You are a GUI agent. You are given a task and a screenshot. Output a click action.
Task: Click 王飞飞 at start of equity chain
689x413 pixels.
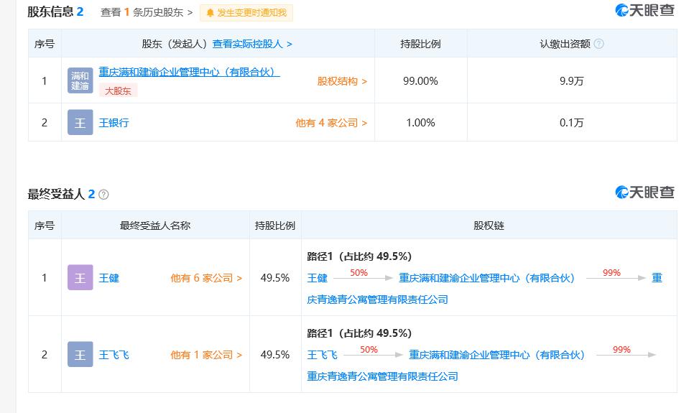(x=322, y=355)
